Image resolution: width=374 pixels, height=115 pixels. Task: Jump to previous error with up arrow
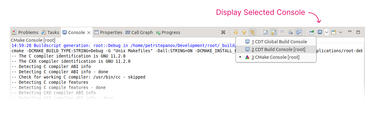click(x=244, y=32)
